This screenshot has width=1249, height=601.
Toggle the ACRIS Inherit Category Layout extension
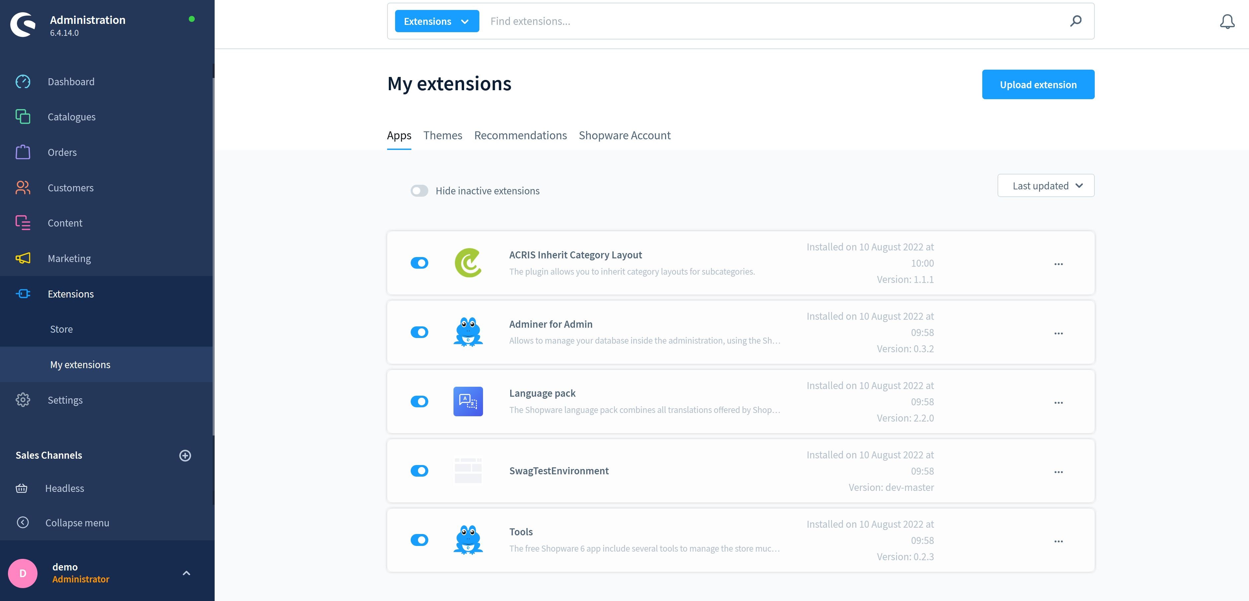point(419,263)
